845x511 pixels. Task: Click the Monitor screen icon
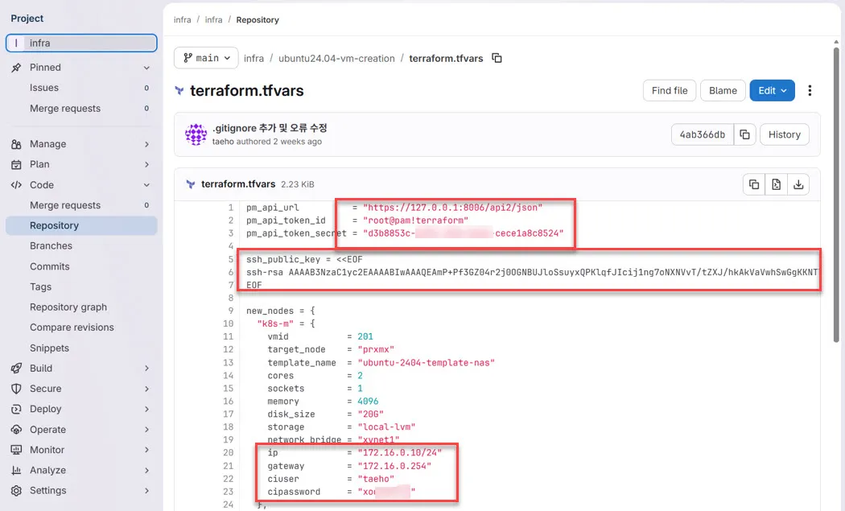16,450
